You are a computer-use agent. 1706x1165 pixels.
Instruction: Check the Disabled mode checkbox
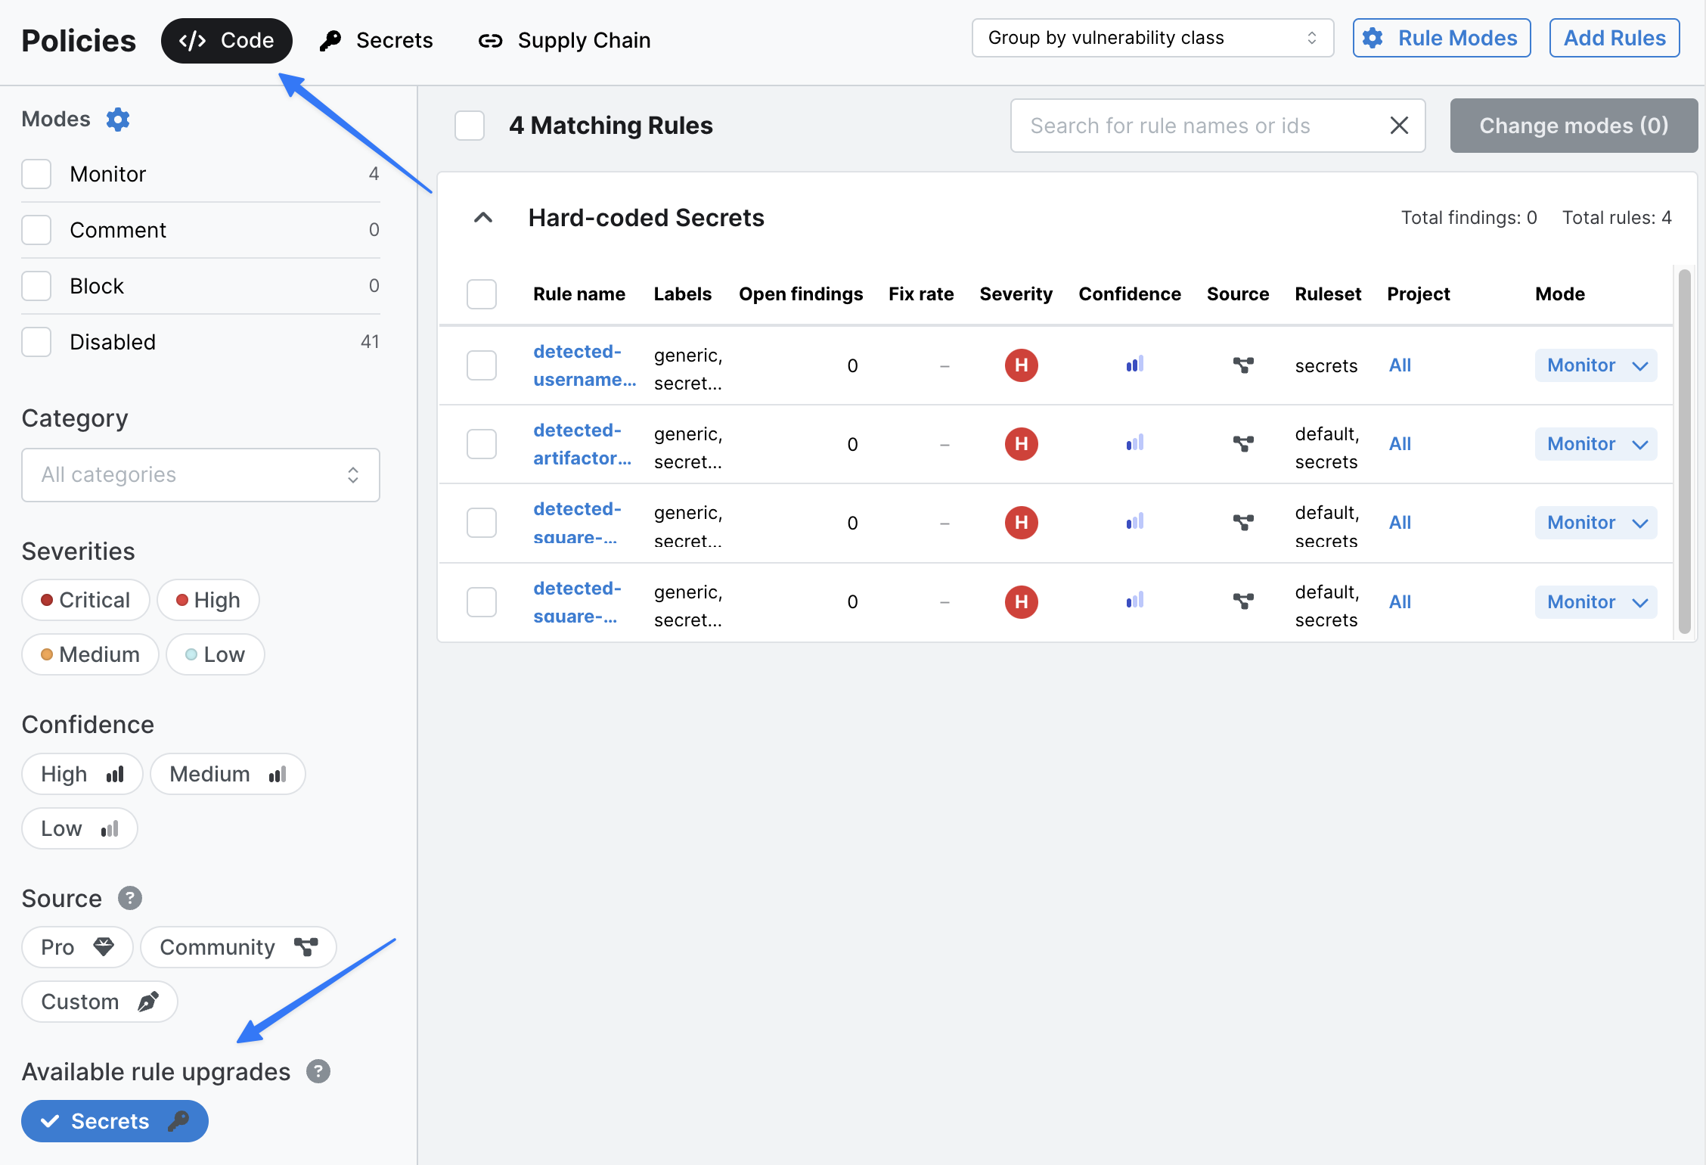tap(36, 342)
